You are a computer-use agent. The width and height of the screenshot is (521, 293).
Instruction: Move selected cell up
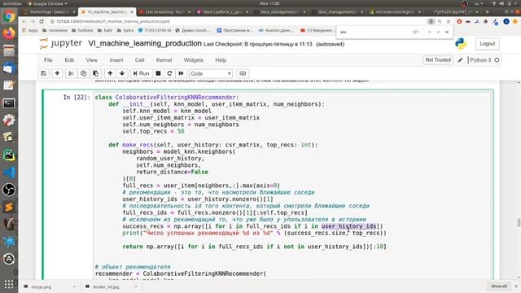(x=111, y=73)
